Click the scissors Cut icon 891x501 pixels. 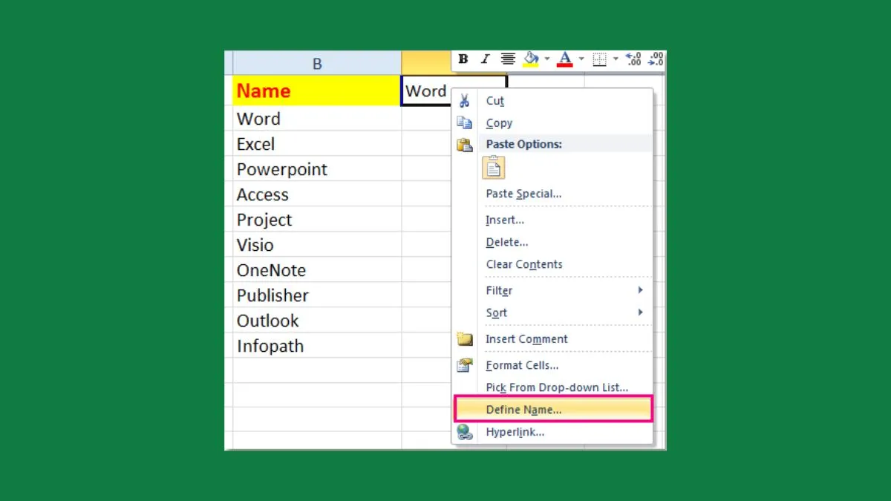465,101
